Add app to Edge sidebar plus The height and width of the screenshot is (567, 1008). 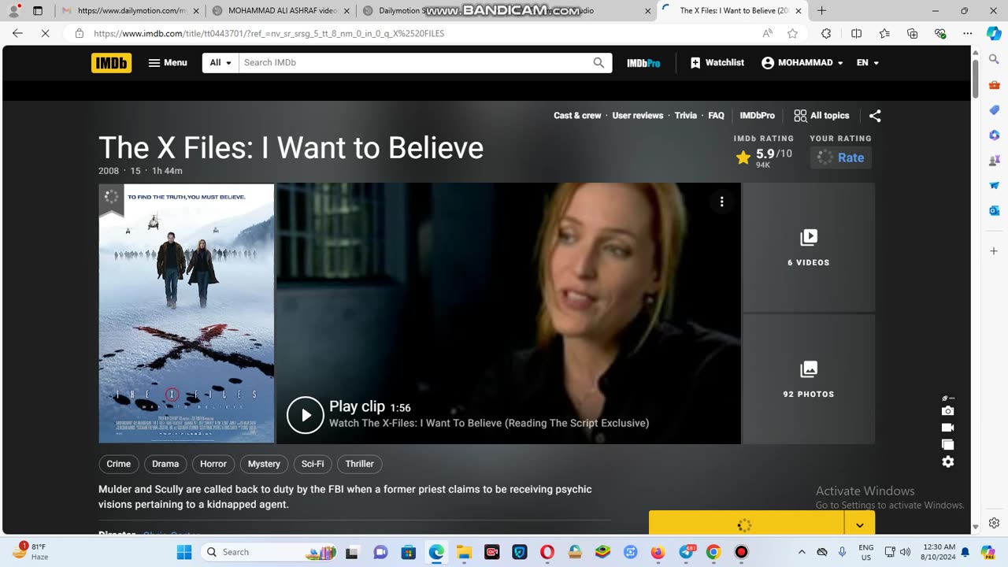coord(994,251)
